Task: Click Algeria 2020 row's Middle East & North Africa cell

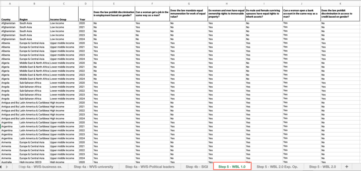Action: 34,63
